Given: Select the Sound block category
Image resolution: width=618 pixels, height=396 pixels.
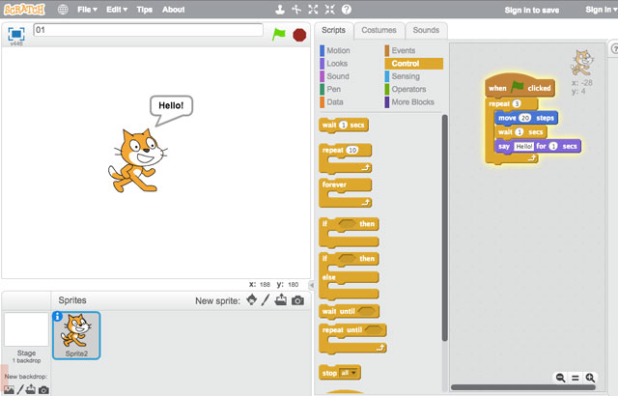Looking at the screenshot, I should coord(335,76).
